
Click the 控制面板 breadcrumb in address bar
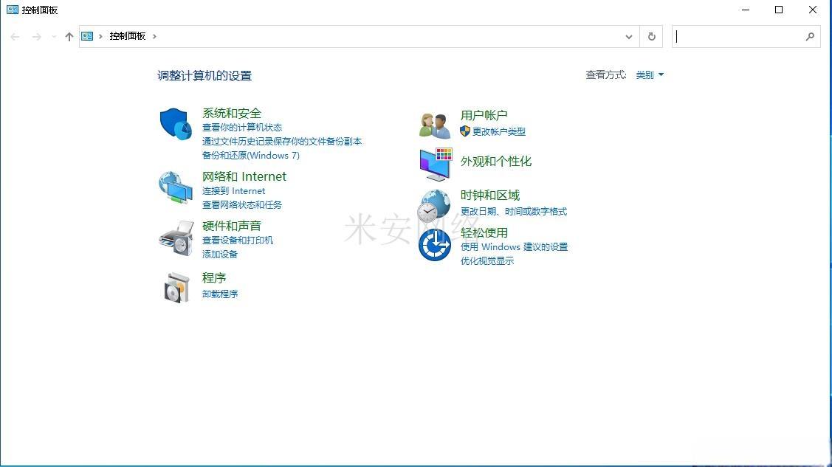tap(127, 36)
